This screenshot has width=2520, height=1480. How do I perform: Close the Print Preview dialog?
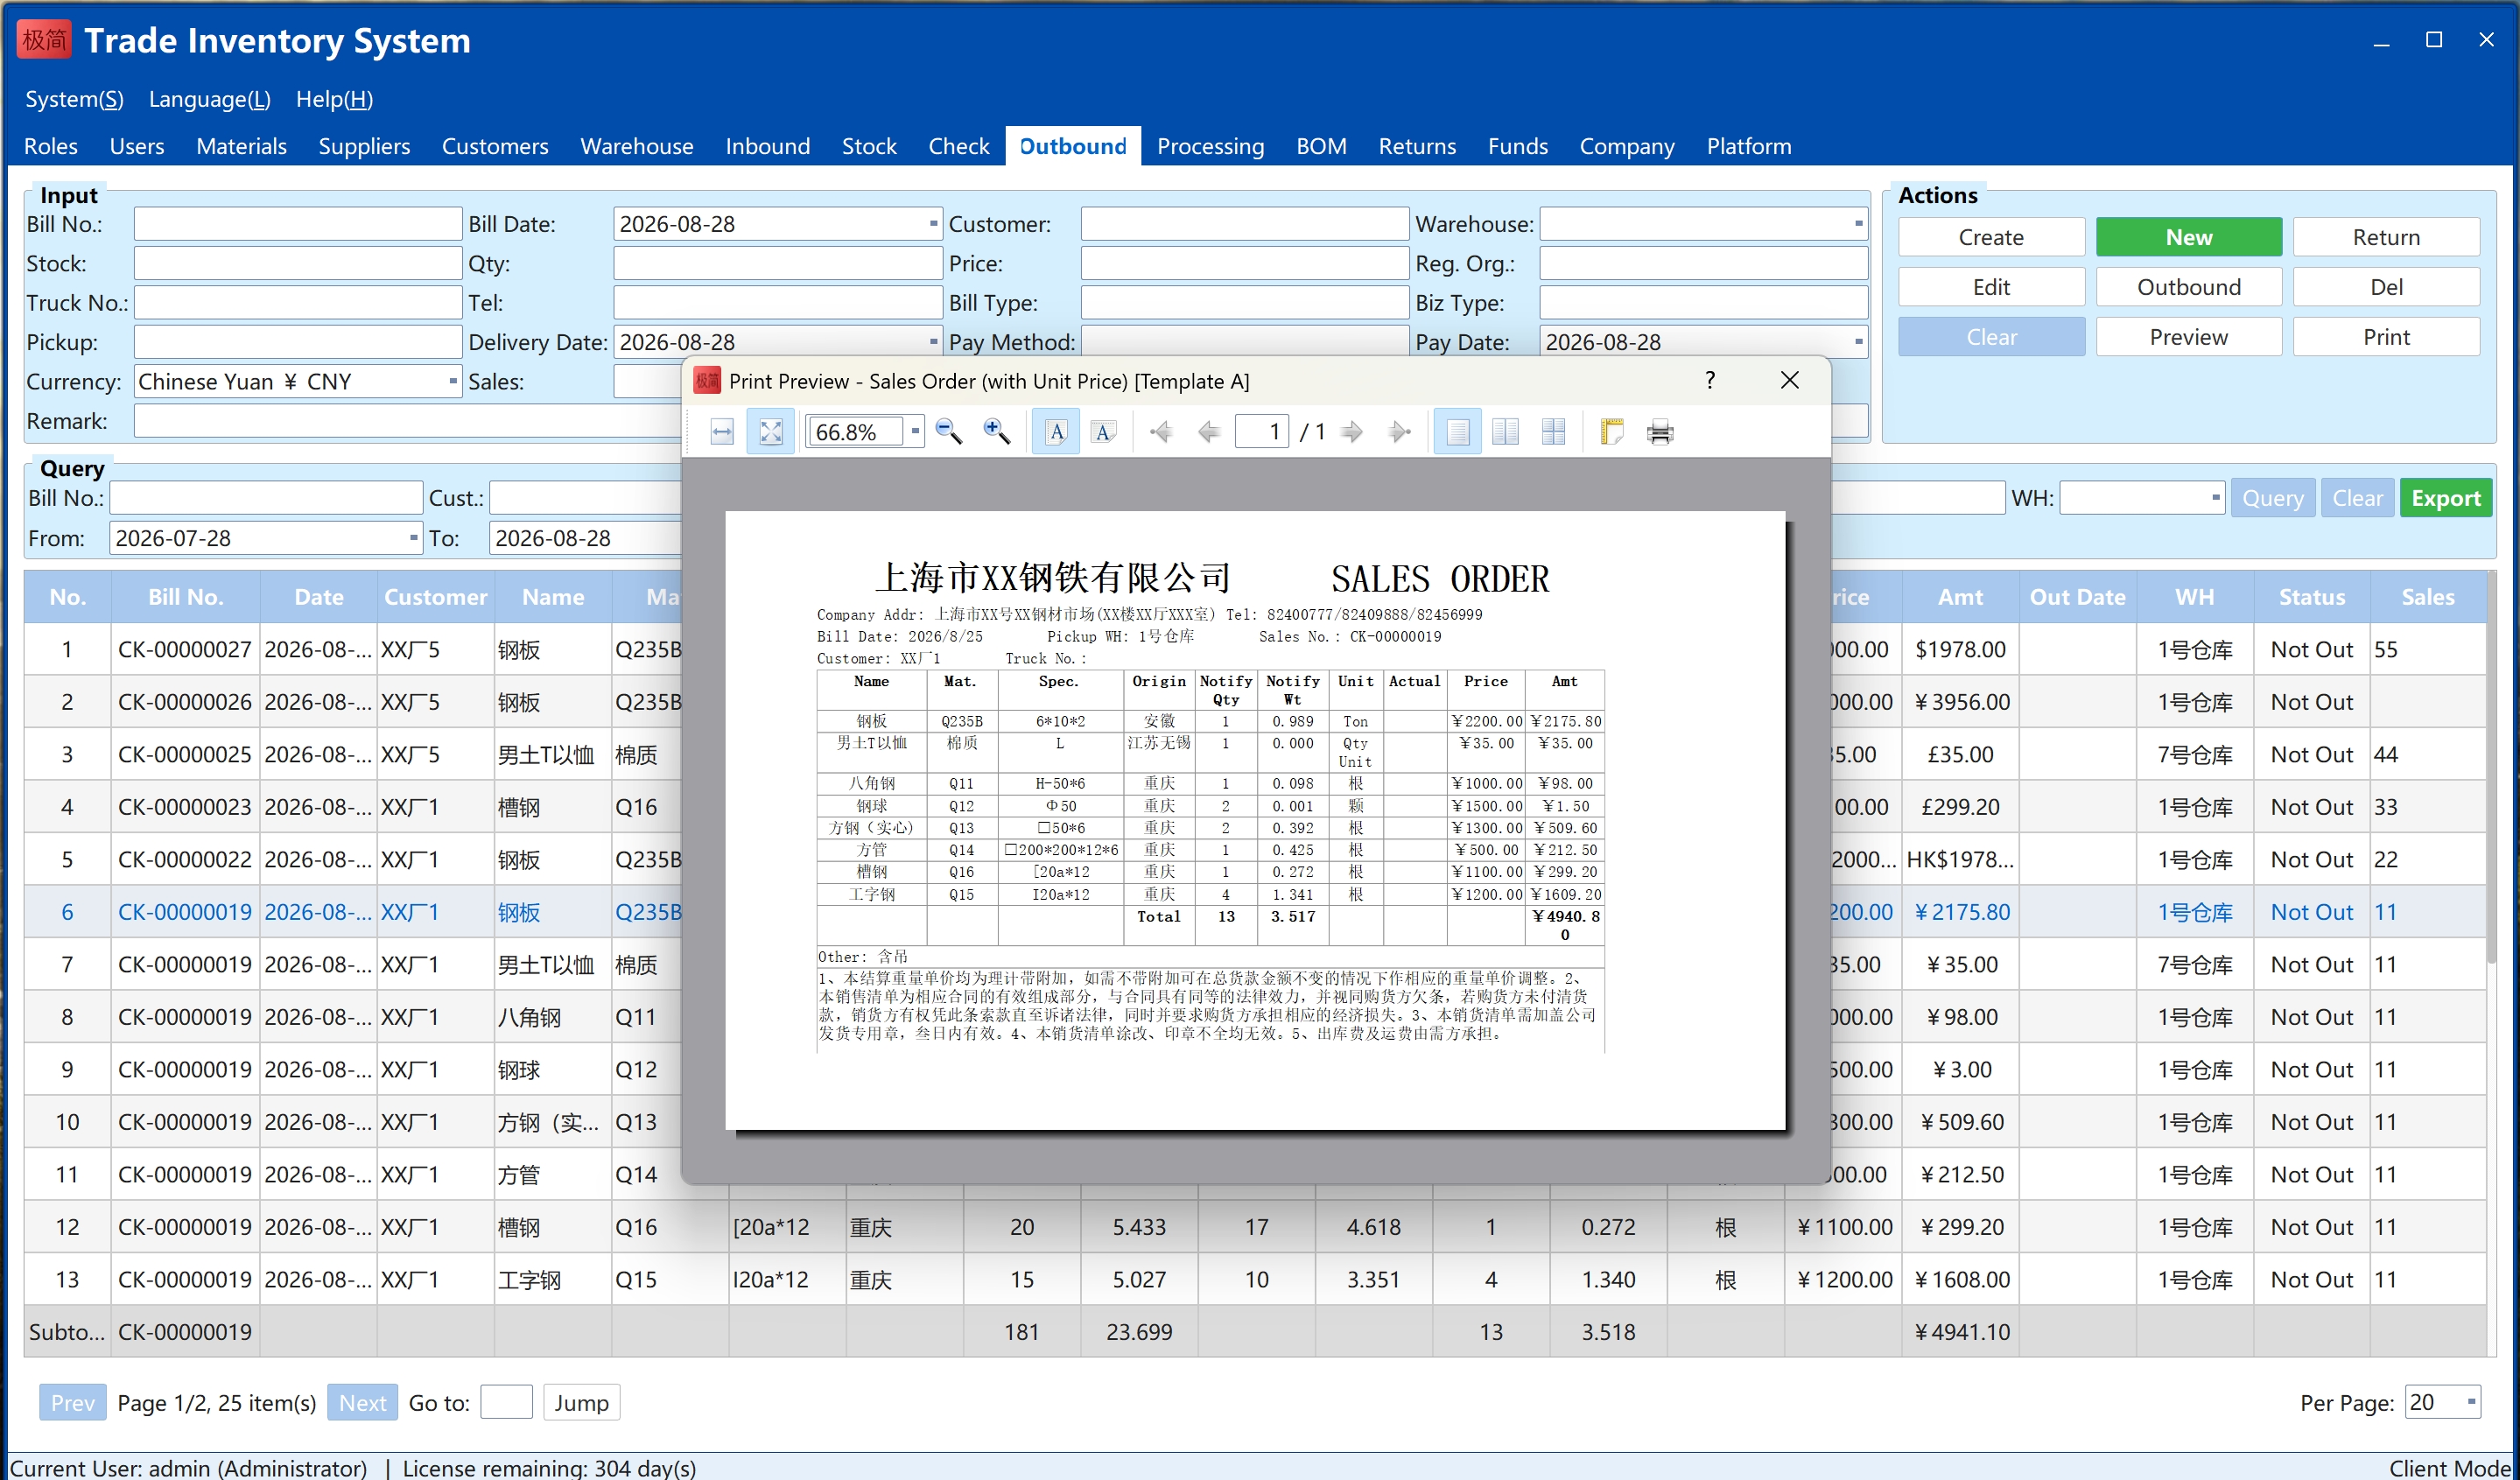coord(1790,380)
